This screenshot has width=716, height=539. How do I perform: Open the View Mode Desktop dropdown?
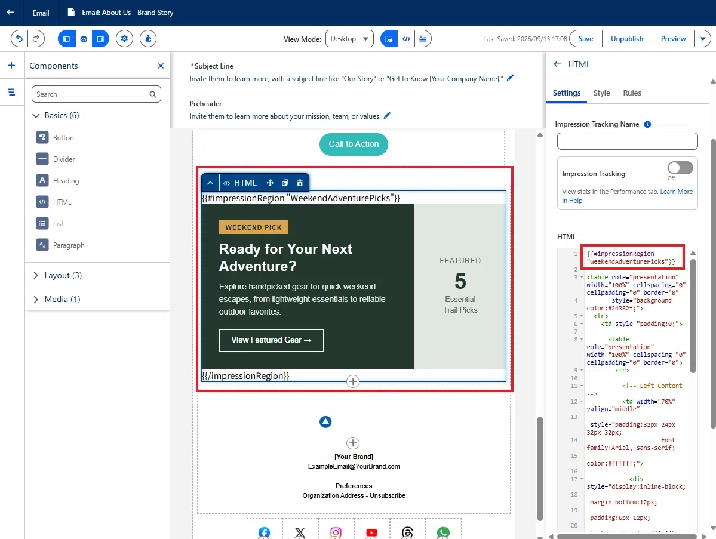(349, 39)
